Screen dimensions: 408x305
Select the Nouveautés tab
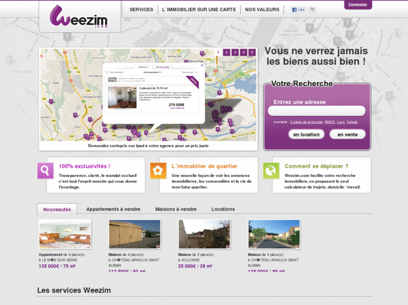(57, 209)
